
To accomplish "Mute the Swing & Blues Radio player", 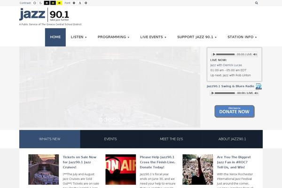I will pos(256,93).
